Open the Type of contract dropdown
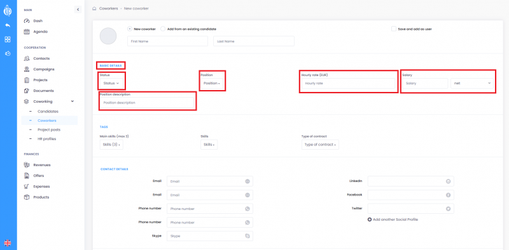The width and height of the screenshot is (509, 250). tap(320, 145)
